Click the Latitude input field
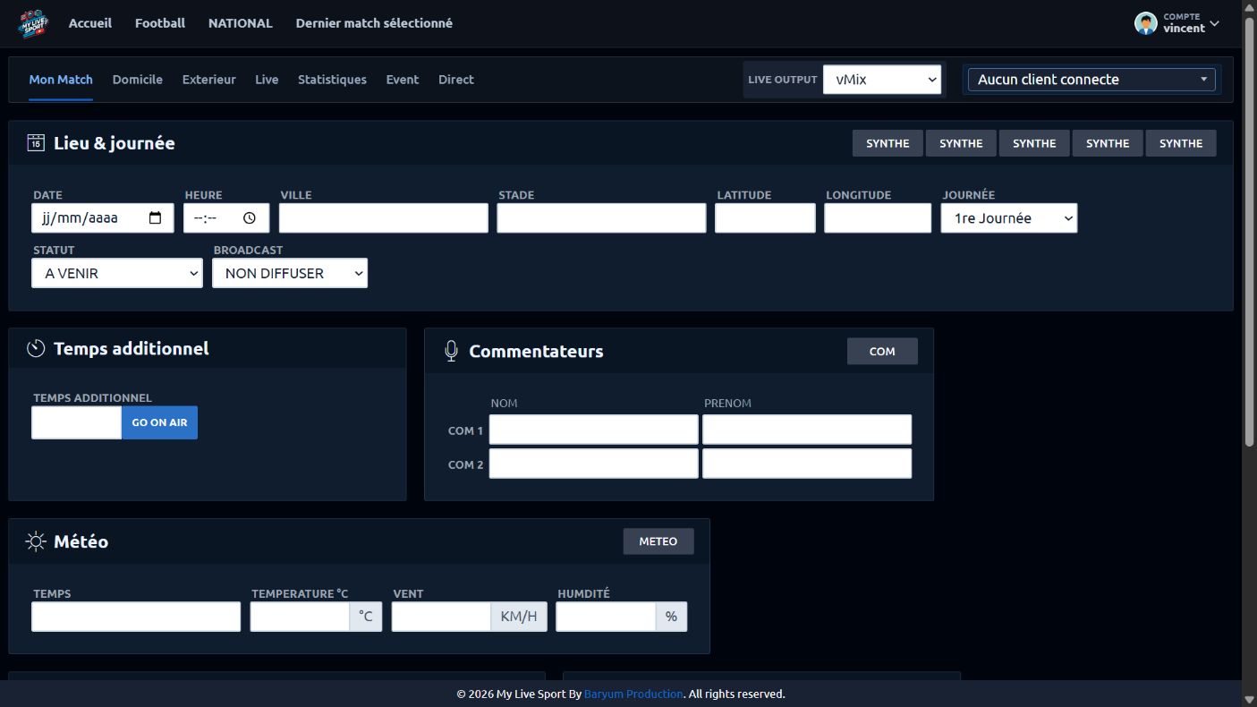Viewport: 1257px width, 707px height. [x=766, y=218]
